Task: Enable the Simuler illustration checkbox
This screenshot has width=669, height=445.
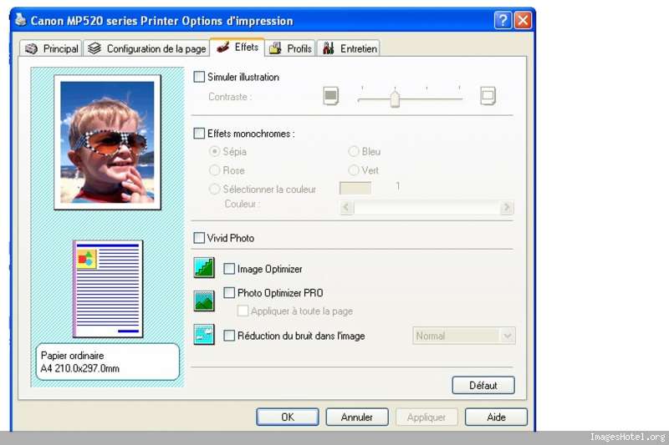Action: click(x=199, y=77)
